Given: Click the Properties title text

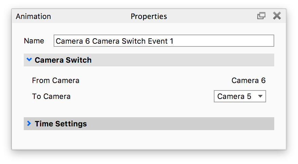Looking at the screenshot, I should click(149, 16).
